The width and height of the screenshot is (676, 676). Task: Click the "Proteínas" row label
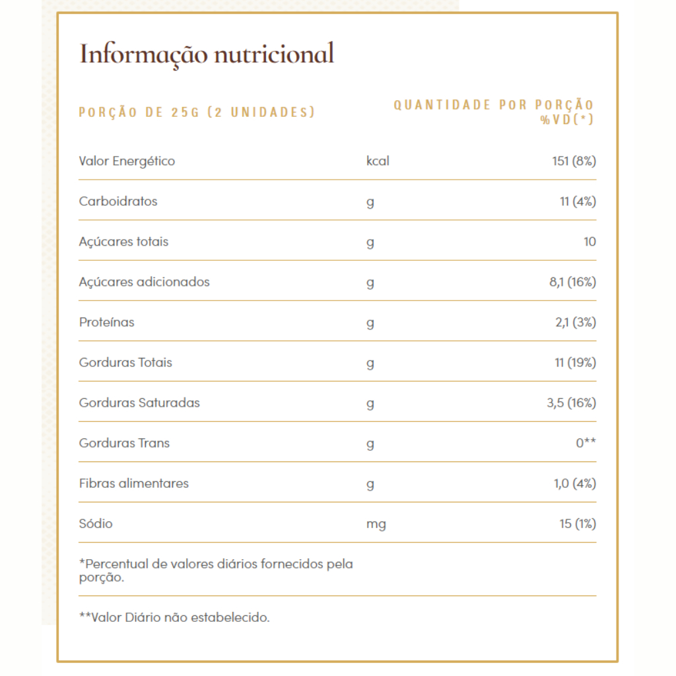[x=106, y=322]
